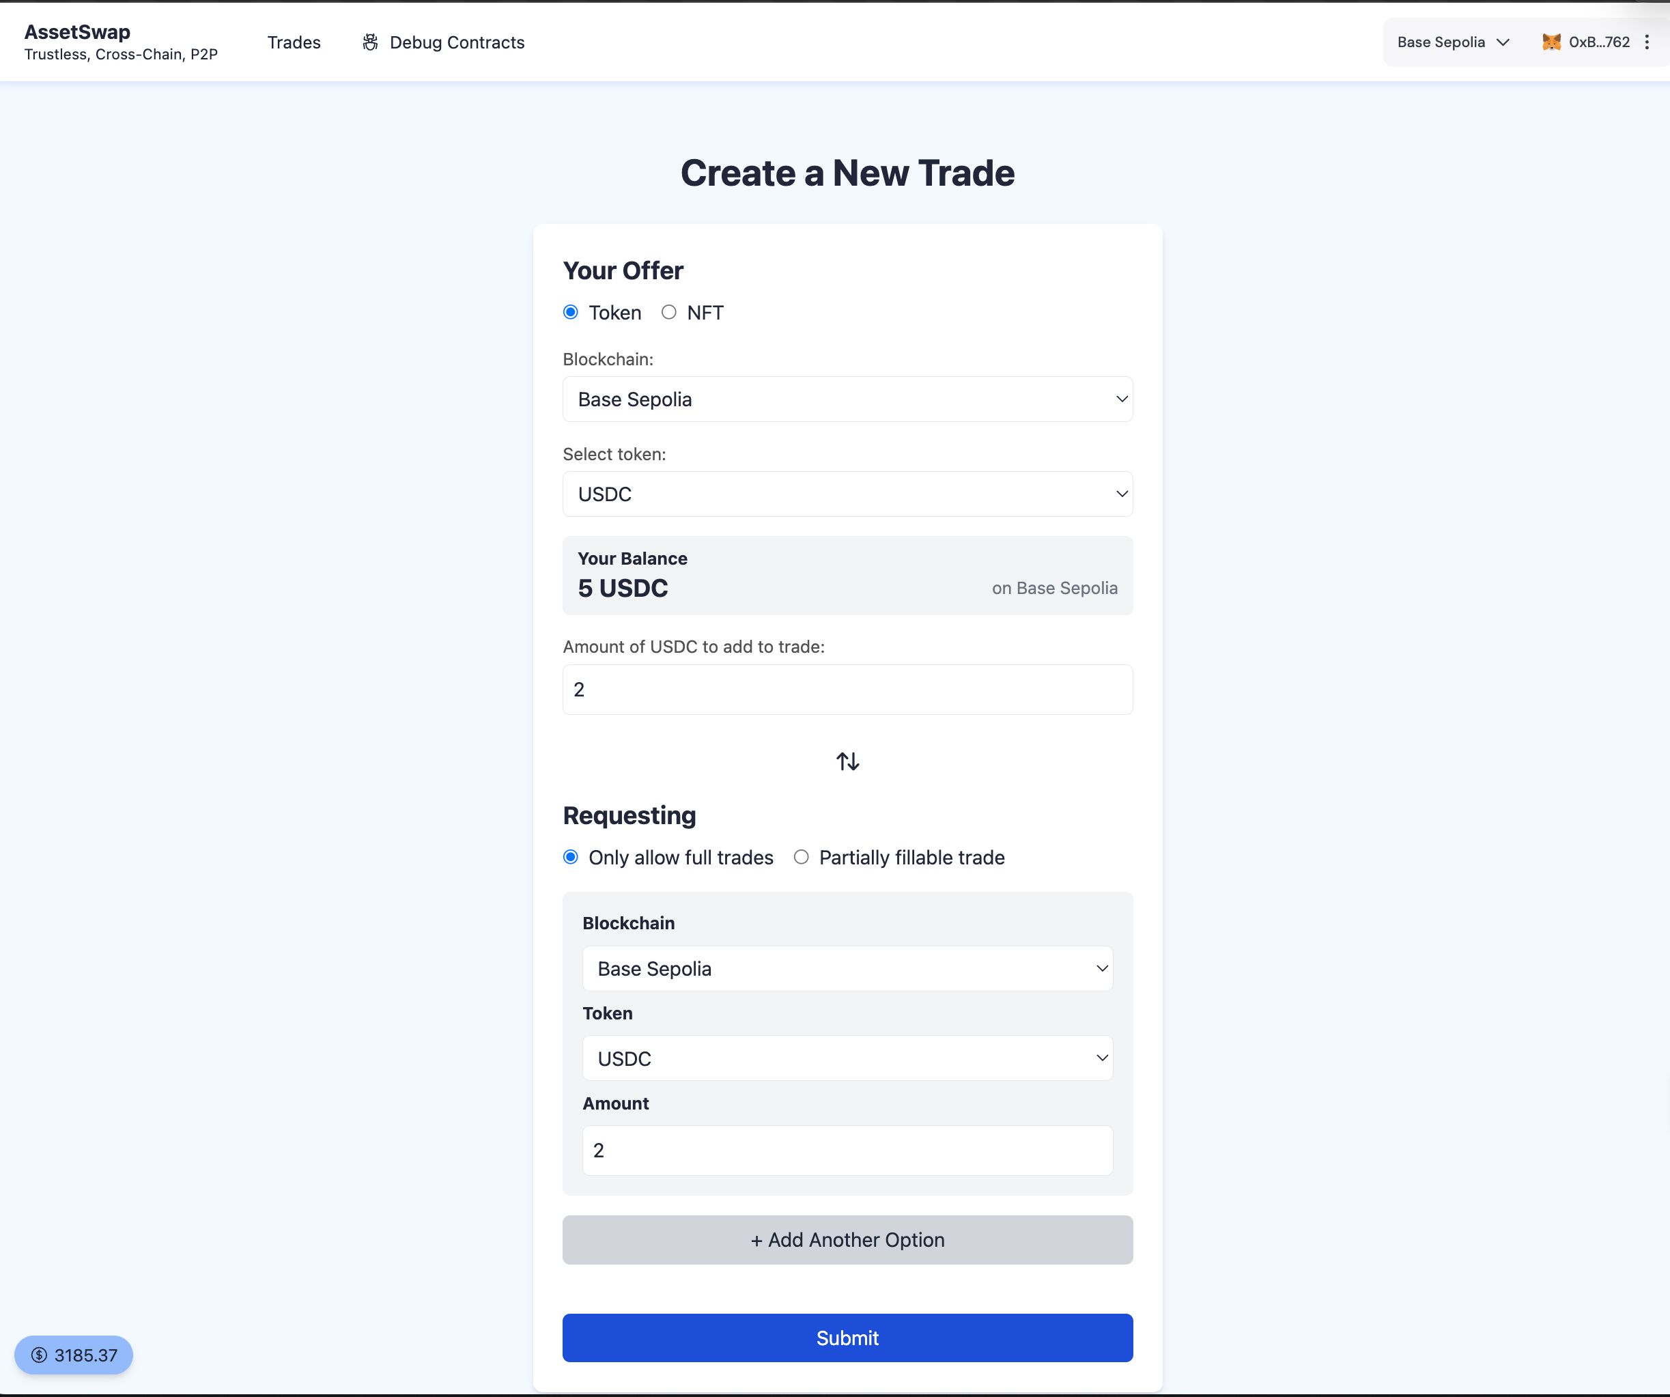1670x1397 pixels.
Task: Select the NFT radio button
Action: pos(669,311)
